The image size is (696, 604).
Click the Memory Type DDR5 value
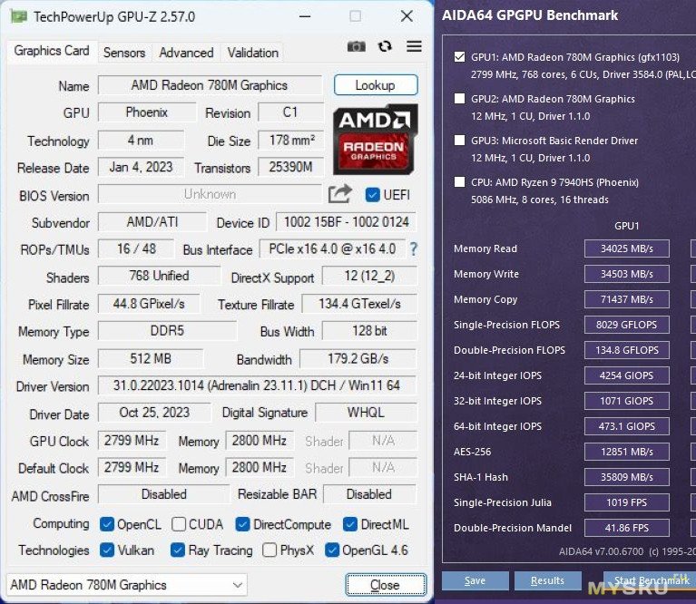pos(167,331)
